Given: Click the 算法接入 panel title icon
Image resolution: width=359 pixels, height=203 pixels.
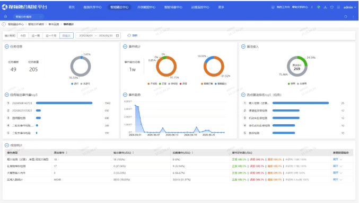Looking at the screenshot, I should click(243, 47).
